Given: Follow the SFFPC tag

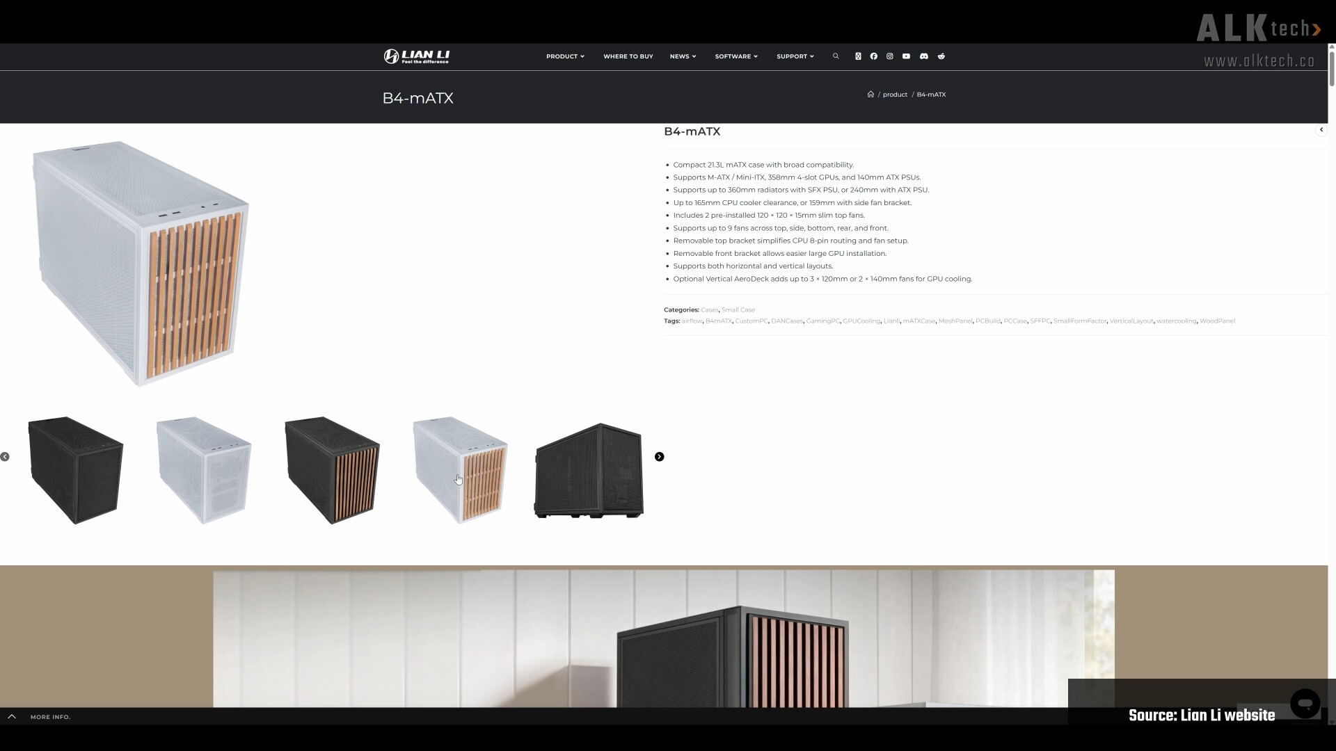Looking at the screenshot, I should pyautogui.click(x=1040, y=321).
